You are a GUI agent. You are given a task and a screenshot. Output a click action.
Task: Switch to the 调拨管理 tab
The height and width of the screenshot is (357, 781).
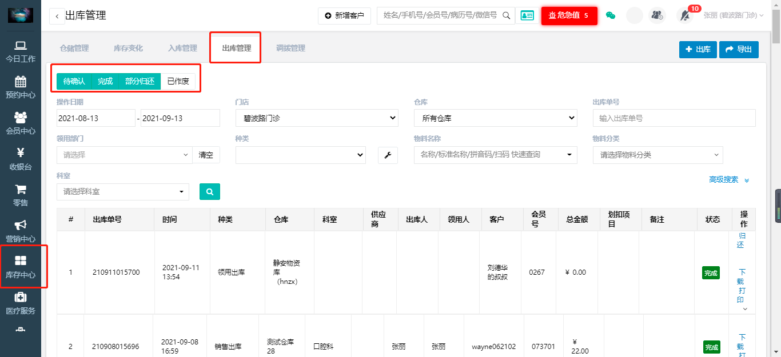(x=290, y=49)
